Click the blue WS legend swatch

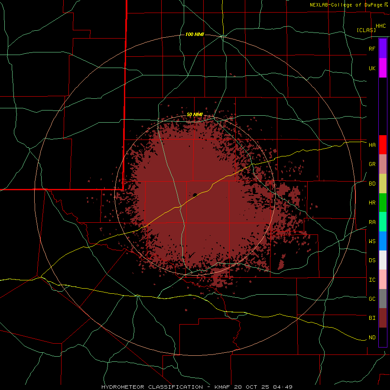(383, 241)
